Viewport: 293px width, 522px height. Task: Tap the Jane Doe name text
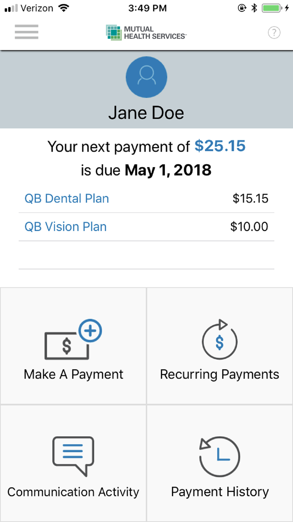point(146,113)
